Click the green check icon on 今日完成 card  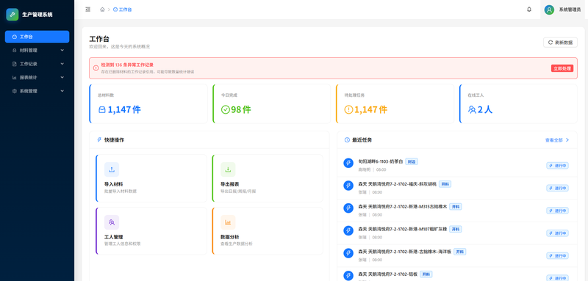click(x=226, y=109)
